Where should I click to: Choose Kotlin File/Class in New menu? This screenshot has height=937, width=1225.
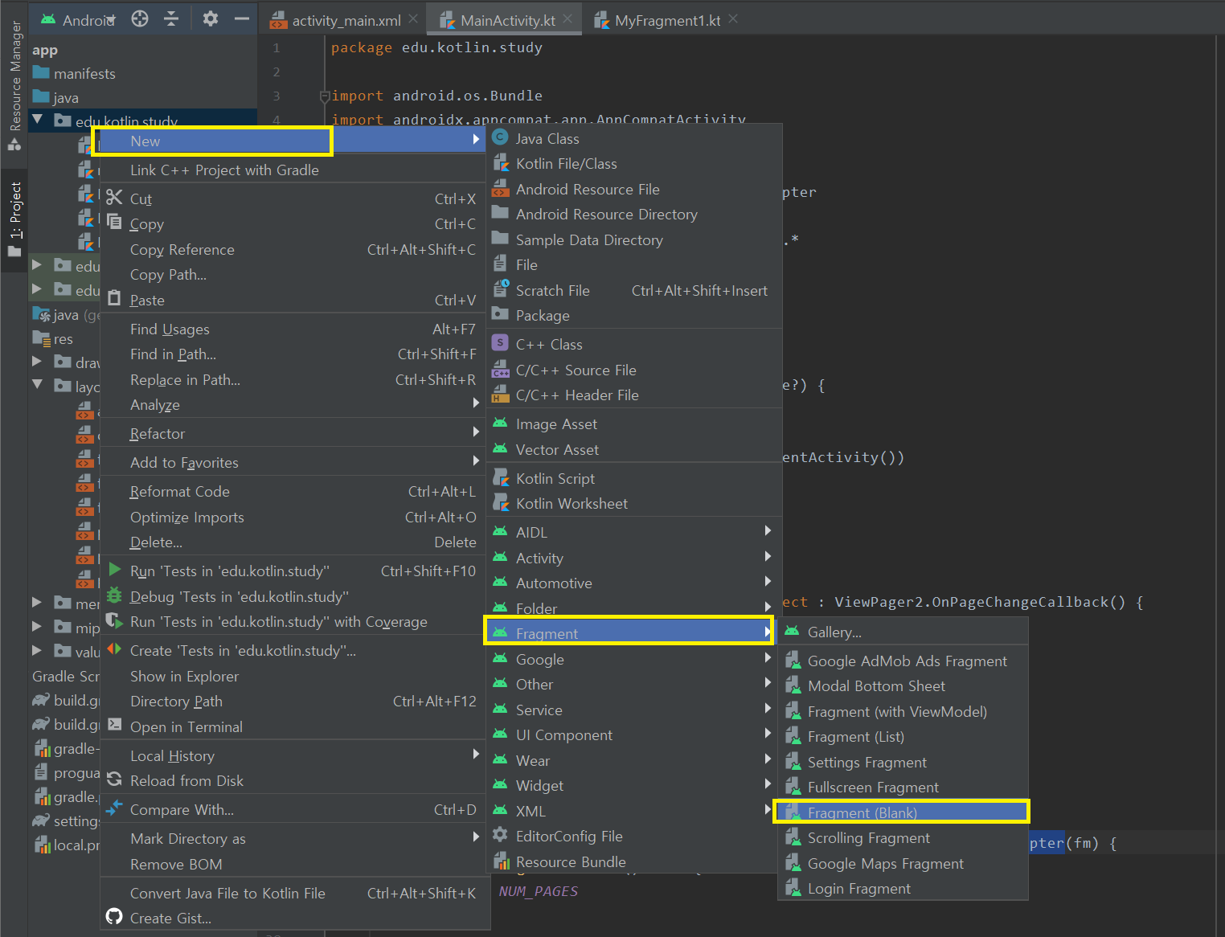point(566,164)
